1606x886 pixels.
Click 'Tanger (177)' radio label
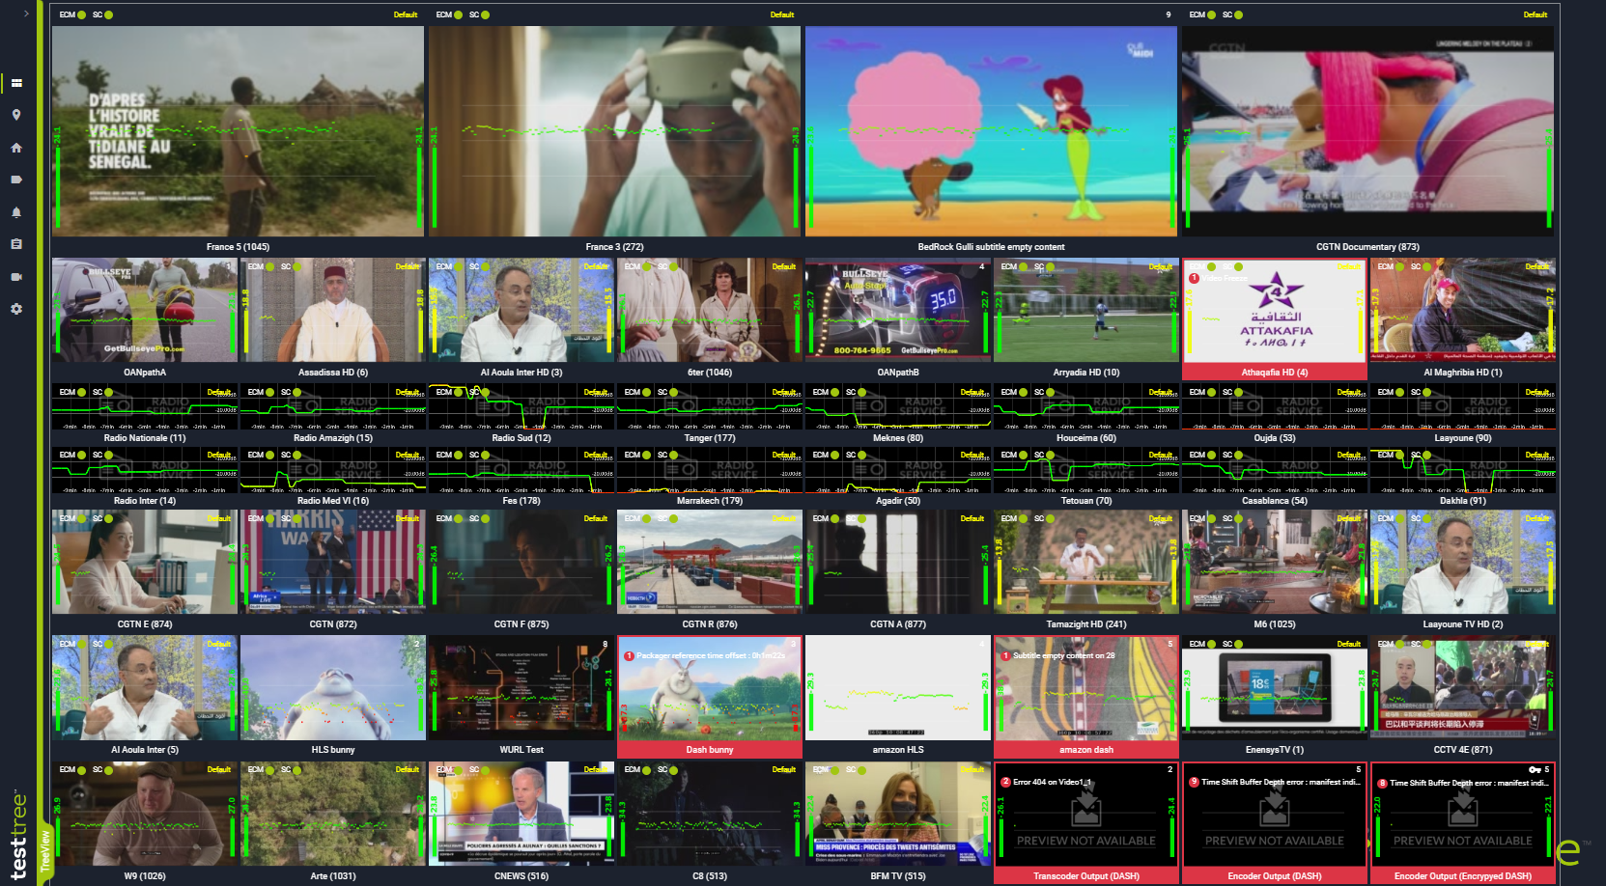[x=710, y=438]
